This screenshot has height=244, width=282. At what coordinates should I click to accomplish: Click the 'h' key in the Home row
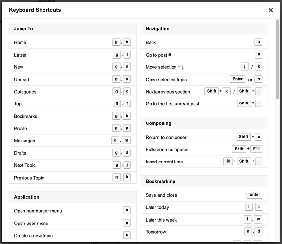pos(127,42)
